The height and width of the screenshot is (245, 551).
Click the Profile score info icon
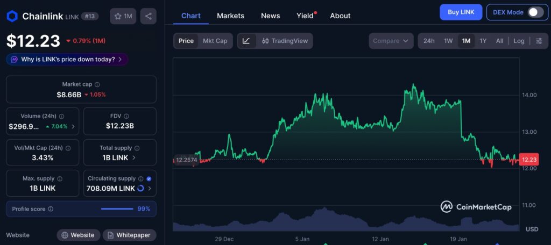51,209
